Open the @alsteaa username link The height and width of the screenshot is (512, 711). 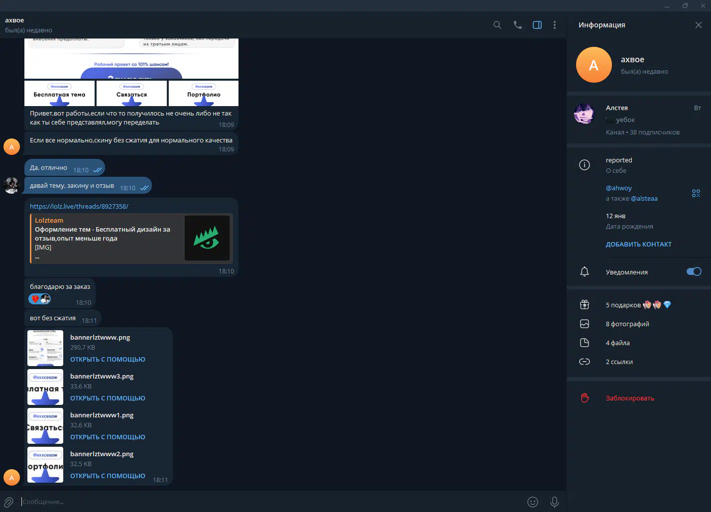click(x=644, y=198)
